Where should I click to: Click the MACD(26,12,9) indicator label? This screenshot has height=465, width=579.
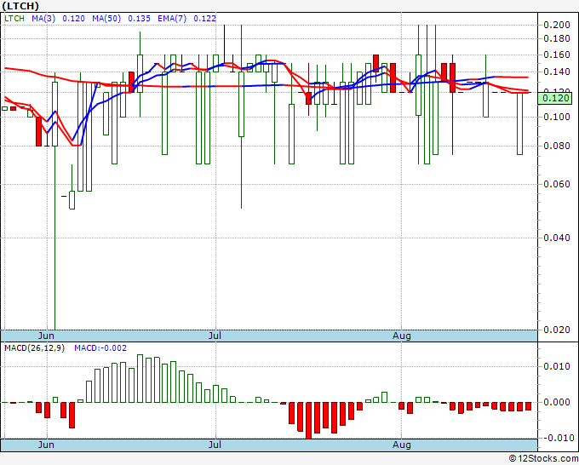(34, 348)
